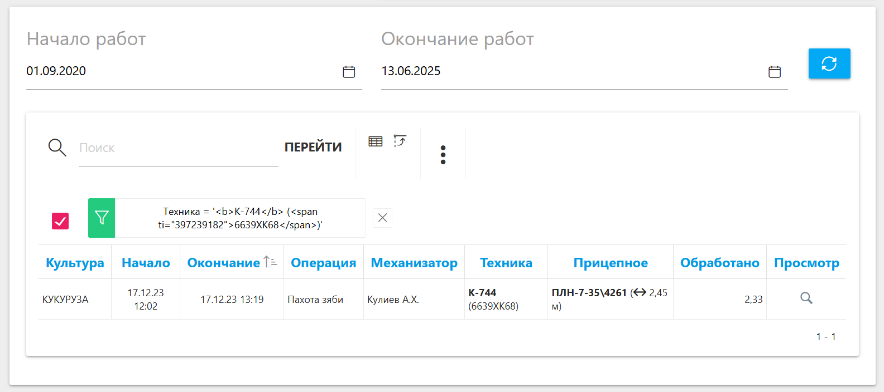Click the magnifier search icon

click(x=57, y=148)
